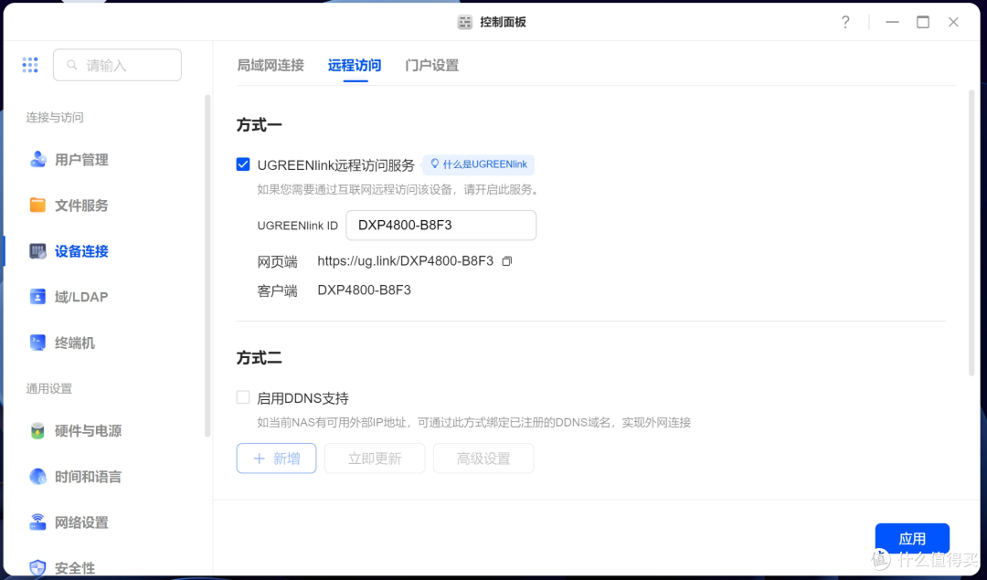Viewport: 987px width, 580px height.
Task: Open the 门户设置 tab
Action: coord(431,65)
